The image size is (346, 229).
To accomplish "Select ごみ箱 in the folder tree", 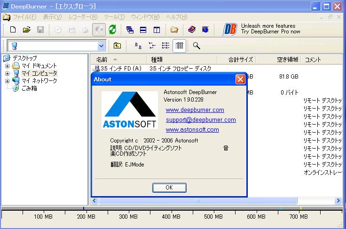I will click(29, 88).
